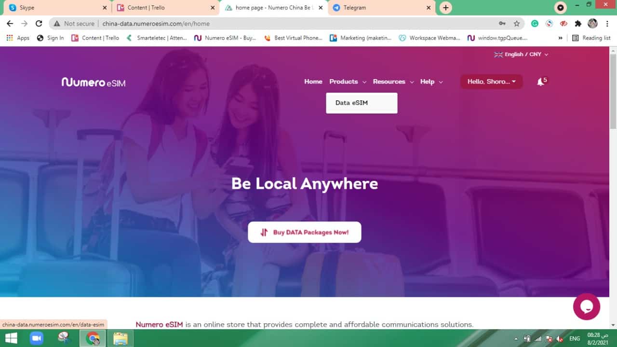Bookmark this page with the star icon
This screenshot has height=347, width=617.
517,23
